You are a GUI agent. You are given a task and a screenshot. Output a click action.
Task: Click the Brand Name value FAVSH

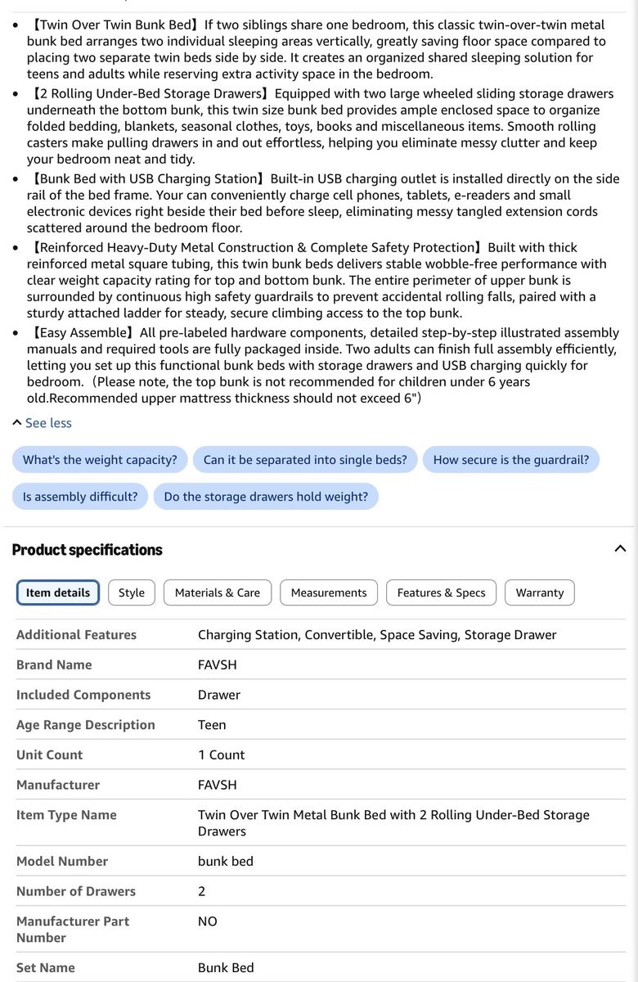point(218,664)
